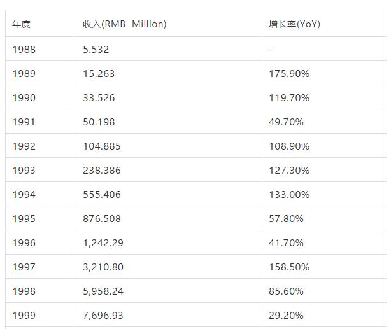391x329 pixels.
Task: Select the 104.885 revenue cell
Action: (x=169, y=146)
